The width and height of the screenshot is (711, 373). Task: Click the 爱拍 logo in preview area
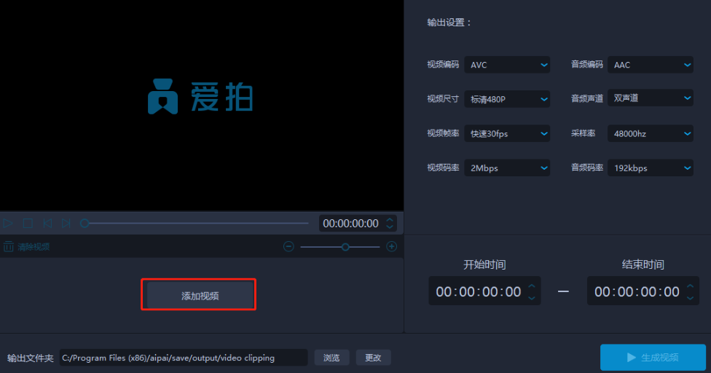coord(200,96)
